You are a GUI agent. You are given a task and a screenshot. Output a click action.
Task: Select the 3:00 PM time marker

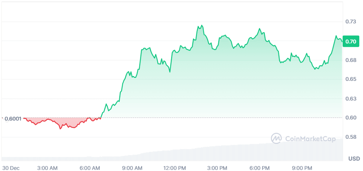click(x=217, y=168)
